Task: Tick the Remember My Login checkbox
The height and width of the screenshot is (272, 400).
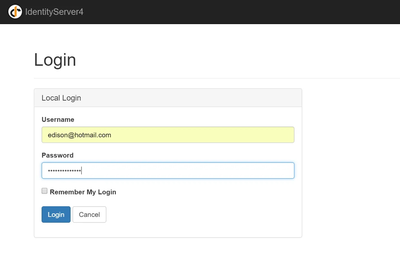Action: click(44, 191)
